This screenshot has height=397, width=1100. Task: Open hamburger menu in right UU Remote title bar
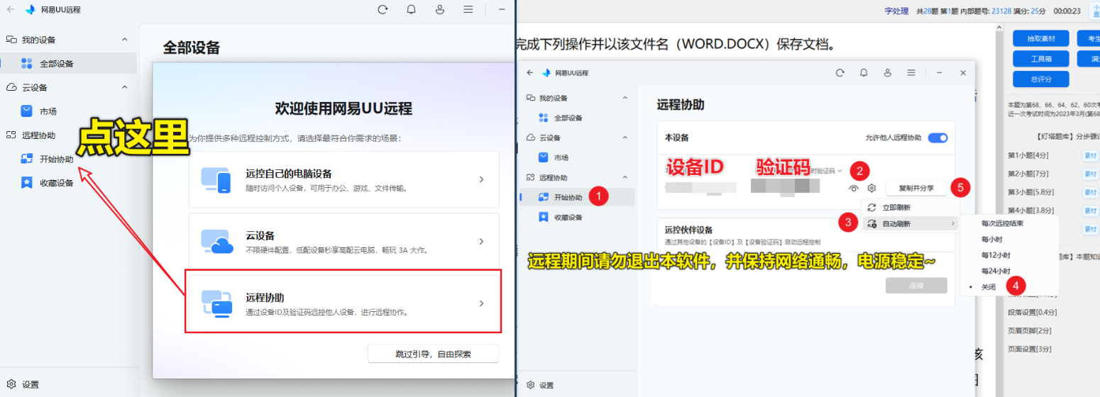coord(911,73)
